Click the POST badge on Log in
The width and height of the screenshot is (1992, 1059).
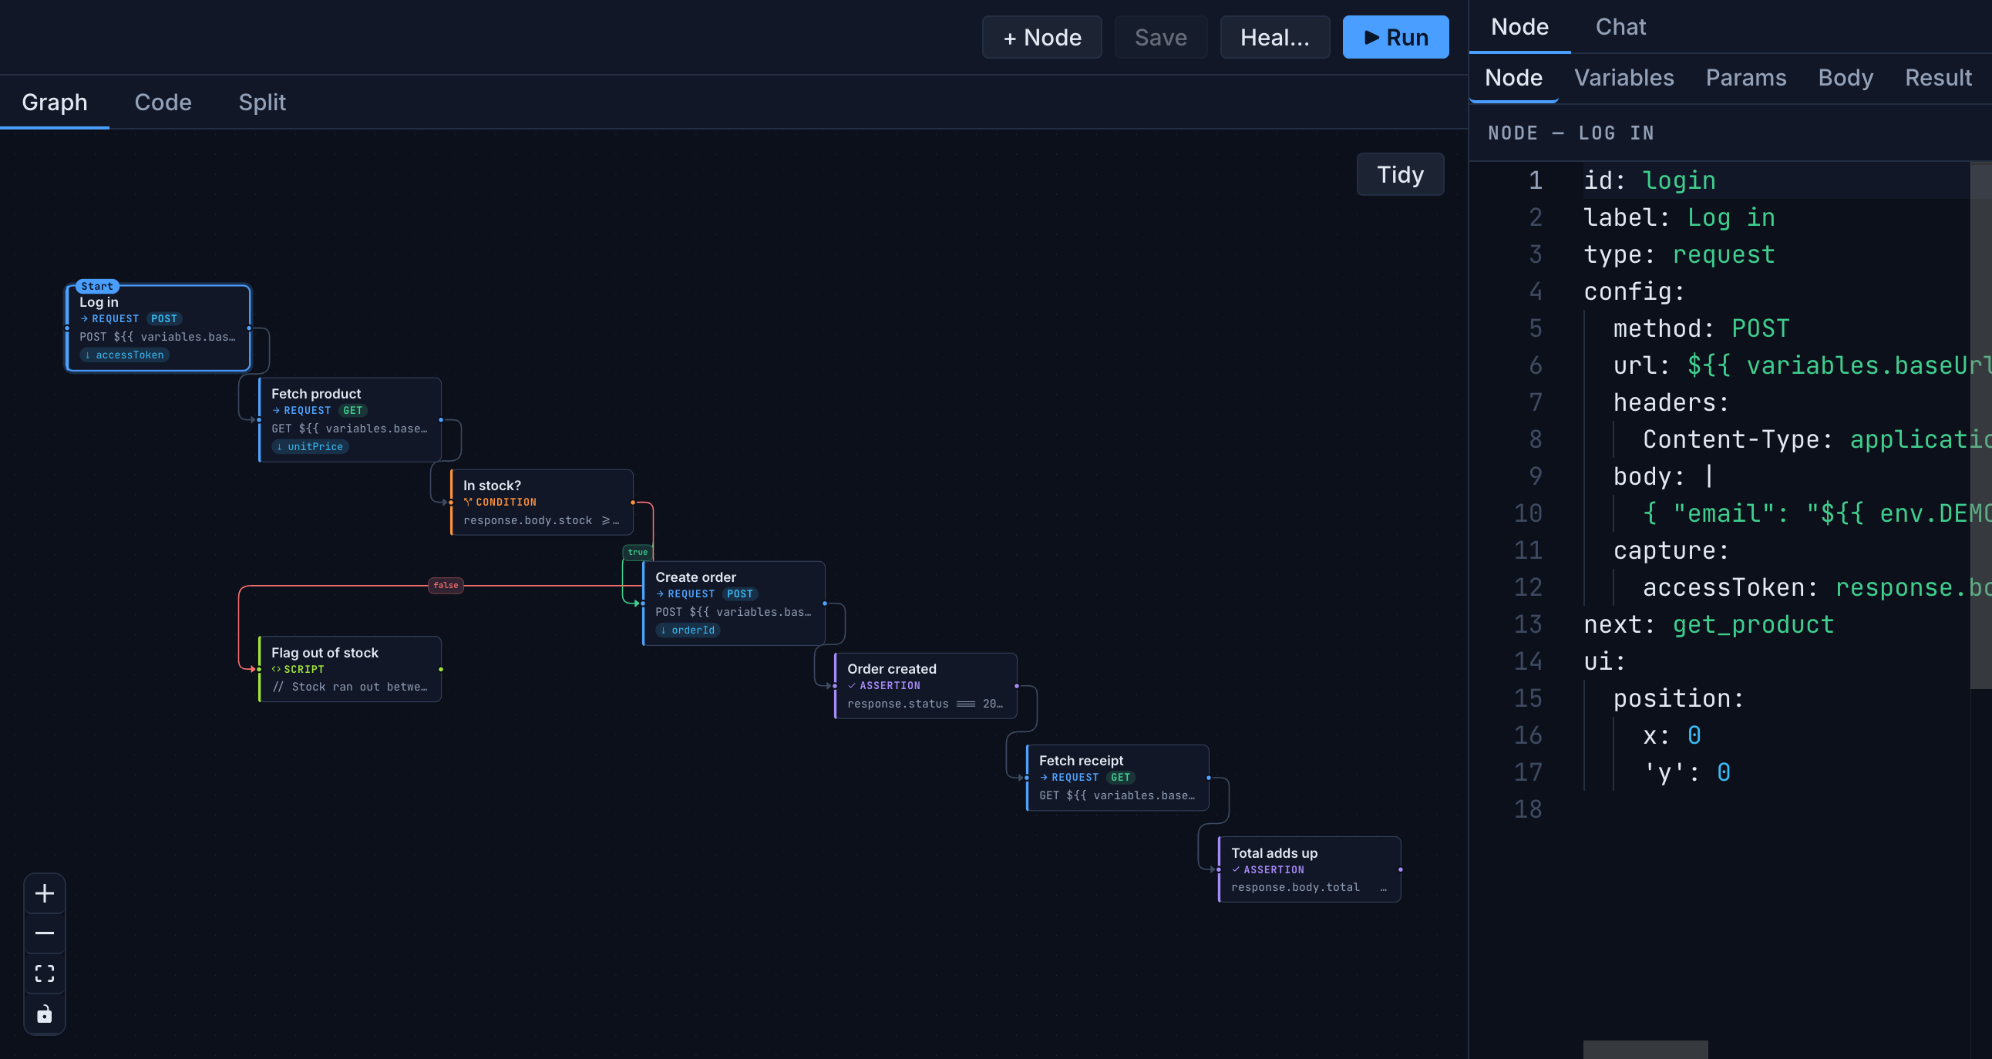(x=164, y=318)
